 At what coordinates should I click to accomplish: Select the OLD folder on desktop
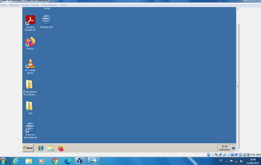(30, 108)
